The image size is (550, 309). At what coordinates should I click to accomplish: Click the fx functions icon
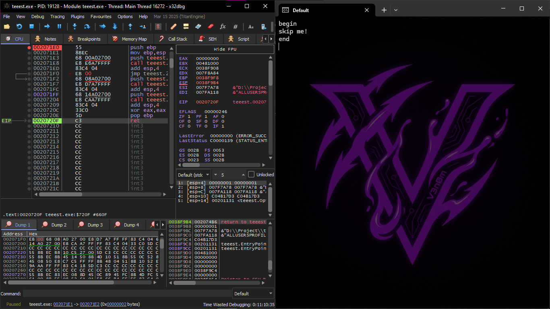pyautogui.click(x=223, y=27)
